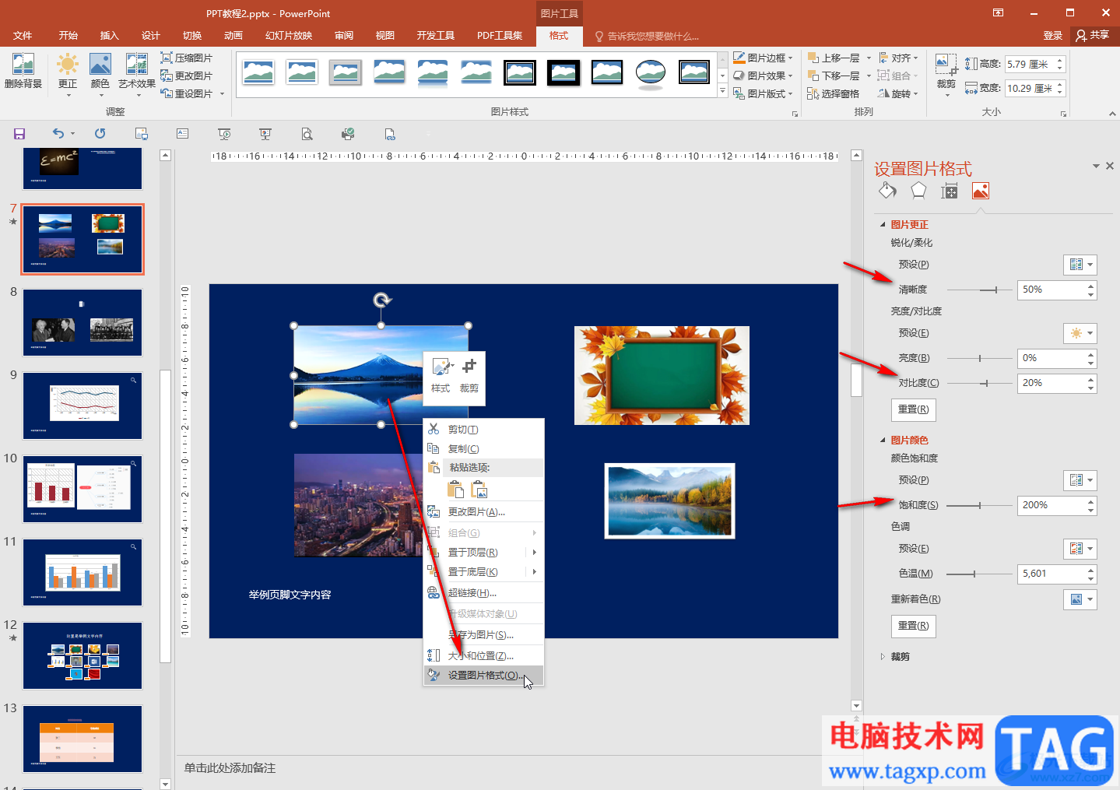Click the rotation handle above selected picture
1120x790 pixels.
(x=381, y=300)
